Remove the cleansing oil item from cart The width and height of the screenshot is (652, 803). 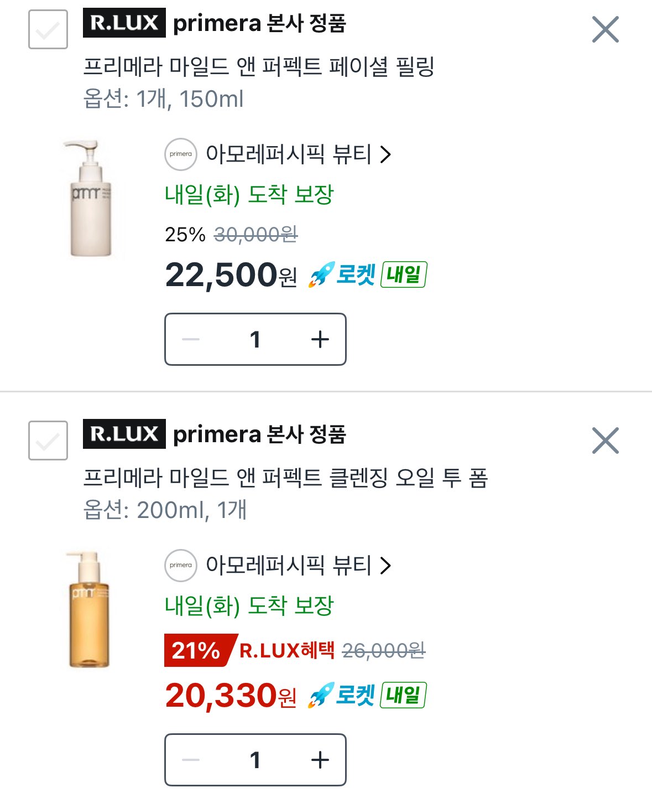coord(605,441)
